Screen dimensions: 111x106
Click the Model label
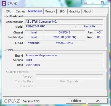(19, 26)
